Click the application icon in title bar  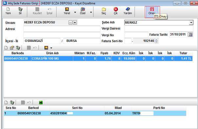coord(5,3)
